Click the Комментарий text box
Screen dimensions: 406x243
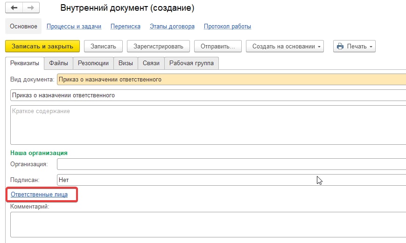[208, 225]
